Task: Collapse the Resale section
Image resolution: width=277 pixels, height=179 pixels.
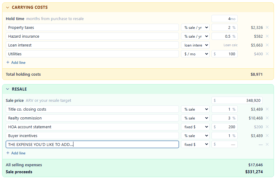Action: point(7,89)
